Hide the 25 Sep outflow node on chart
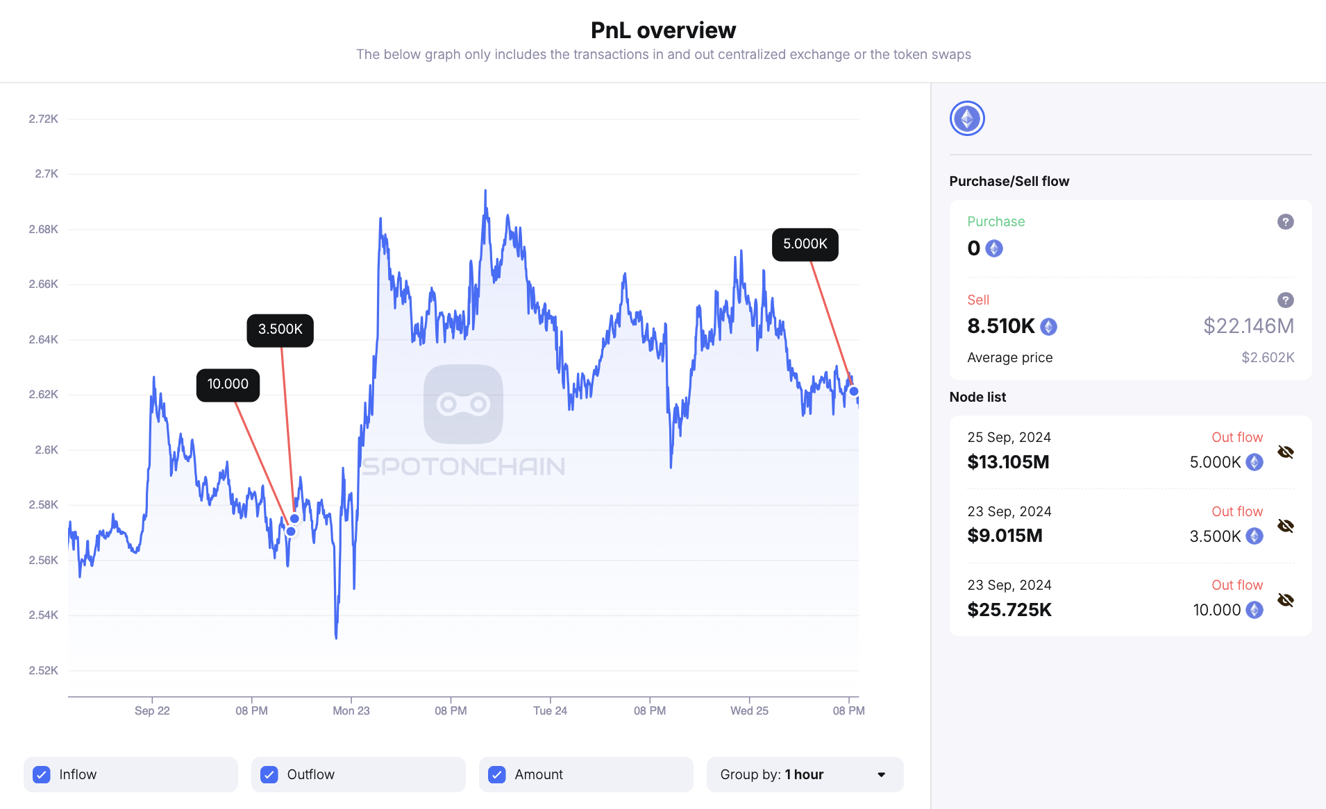This screenshot has height=809, width=1326. coord(1286,451)
